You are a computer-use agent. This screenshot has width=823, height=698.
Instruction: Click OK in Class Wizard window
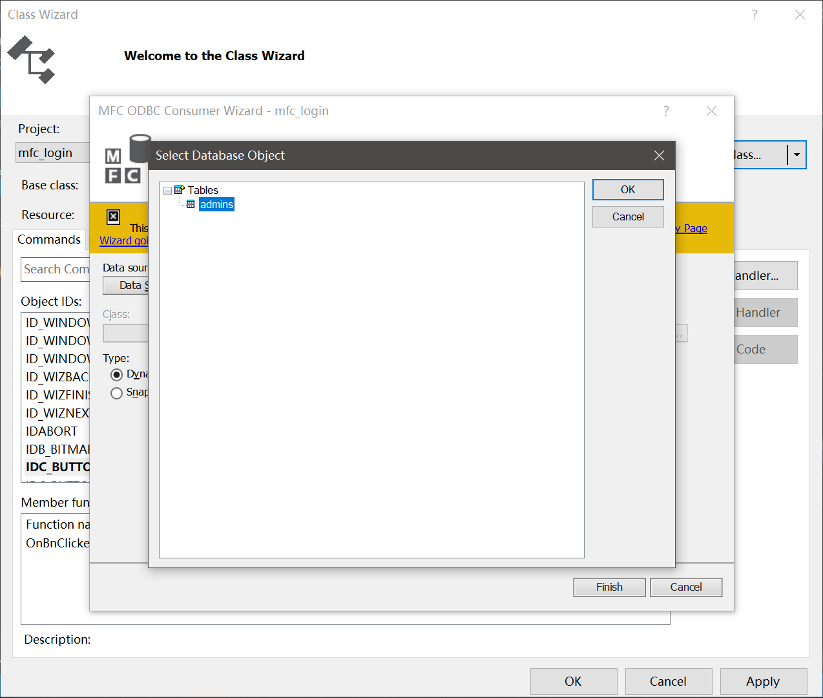573,681
